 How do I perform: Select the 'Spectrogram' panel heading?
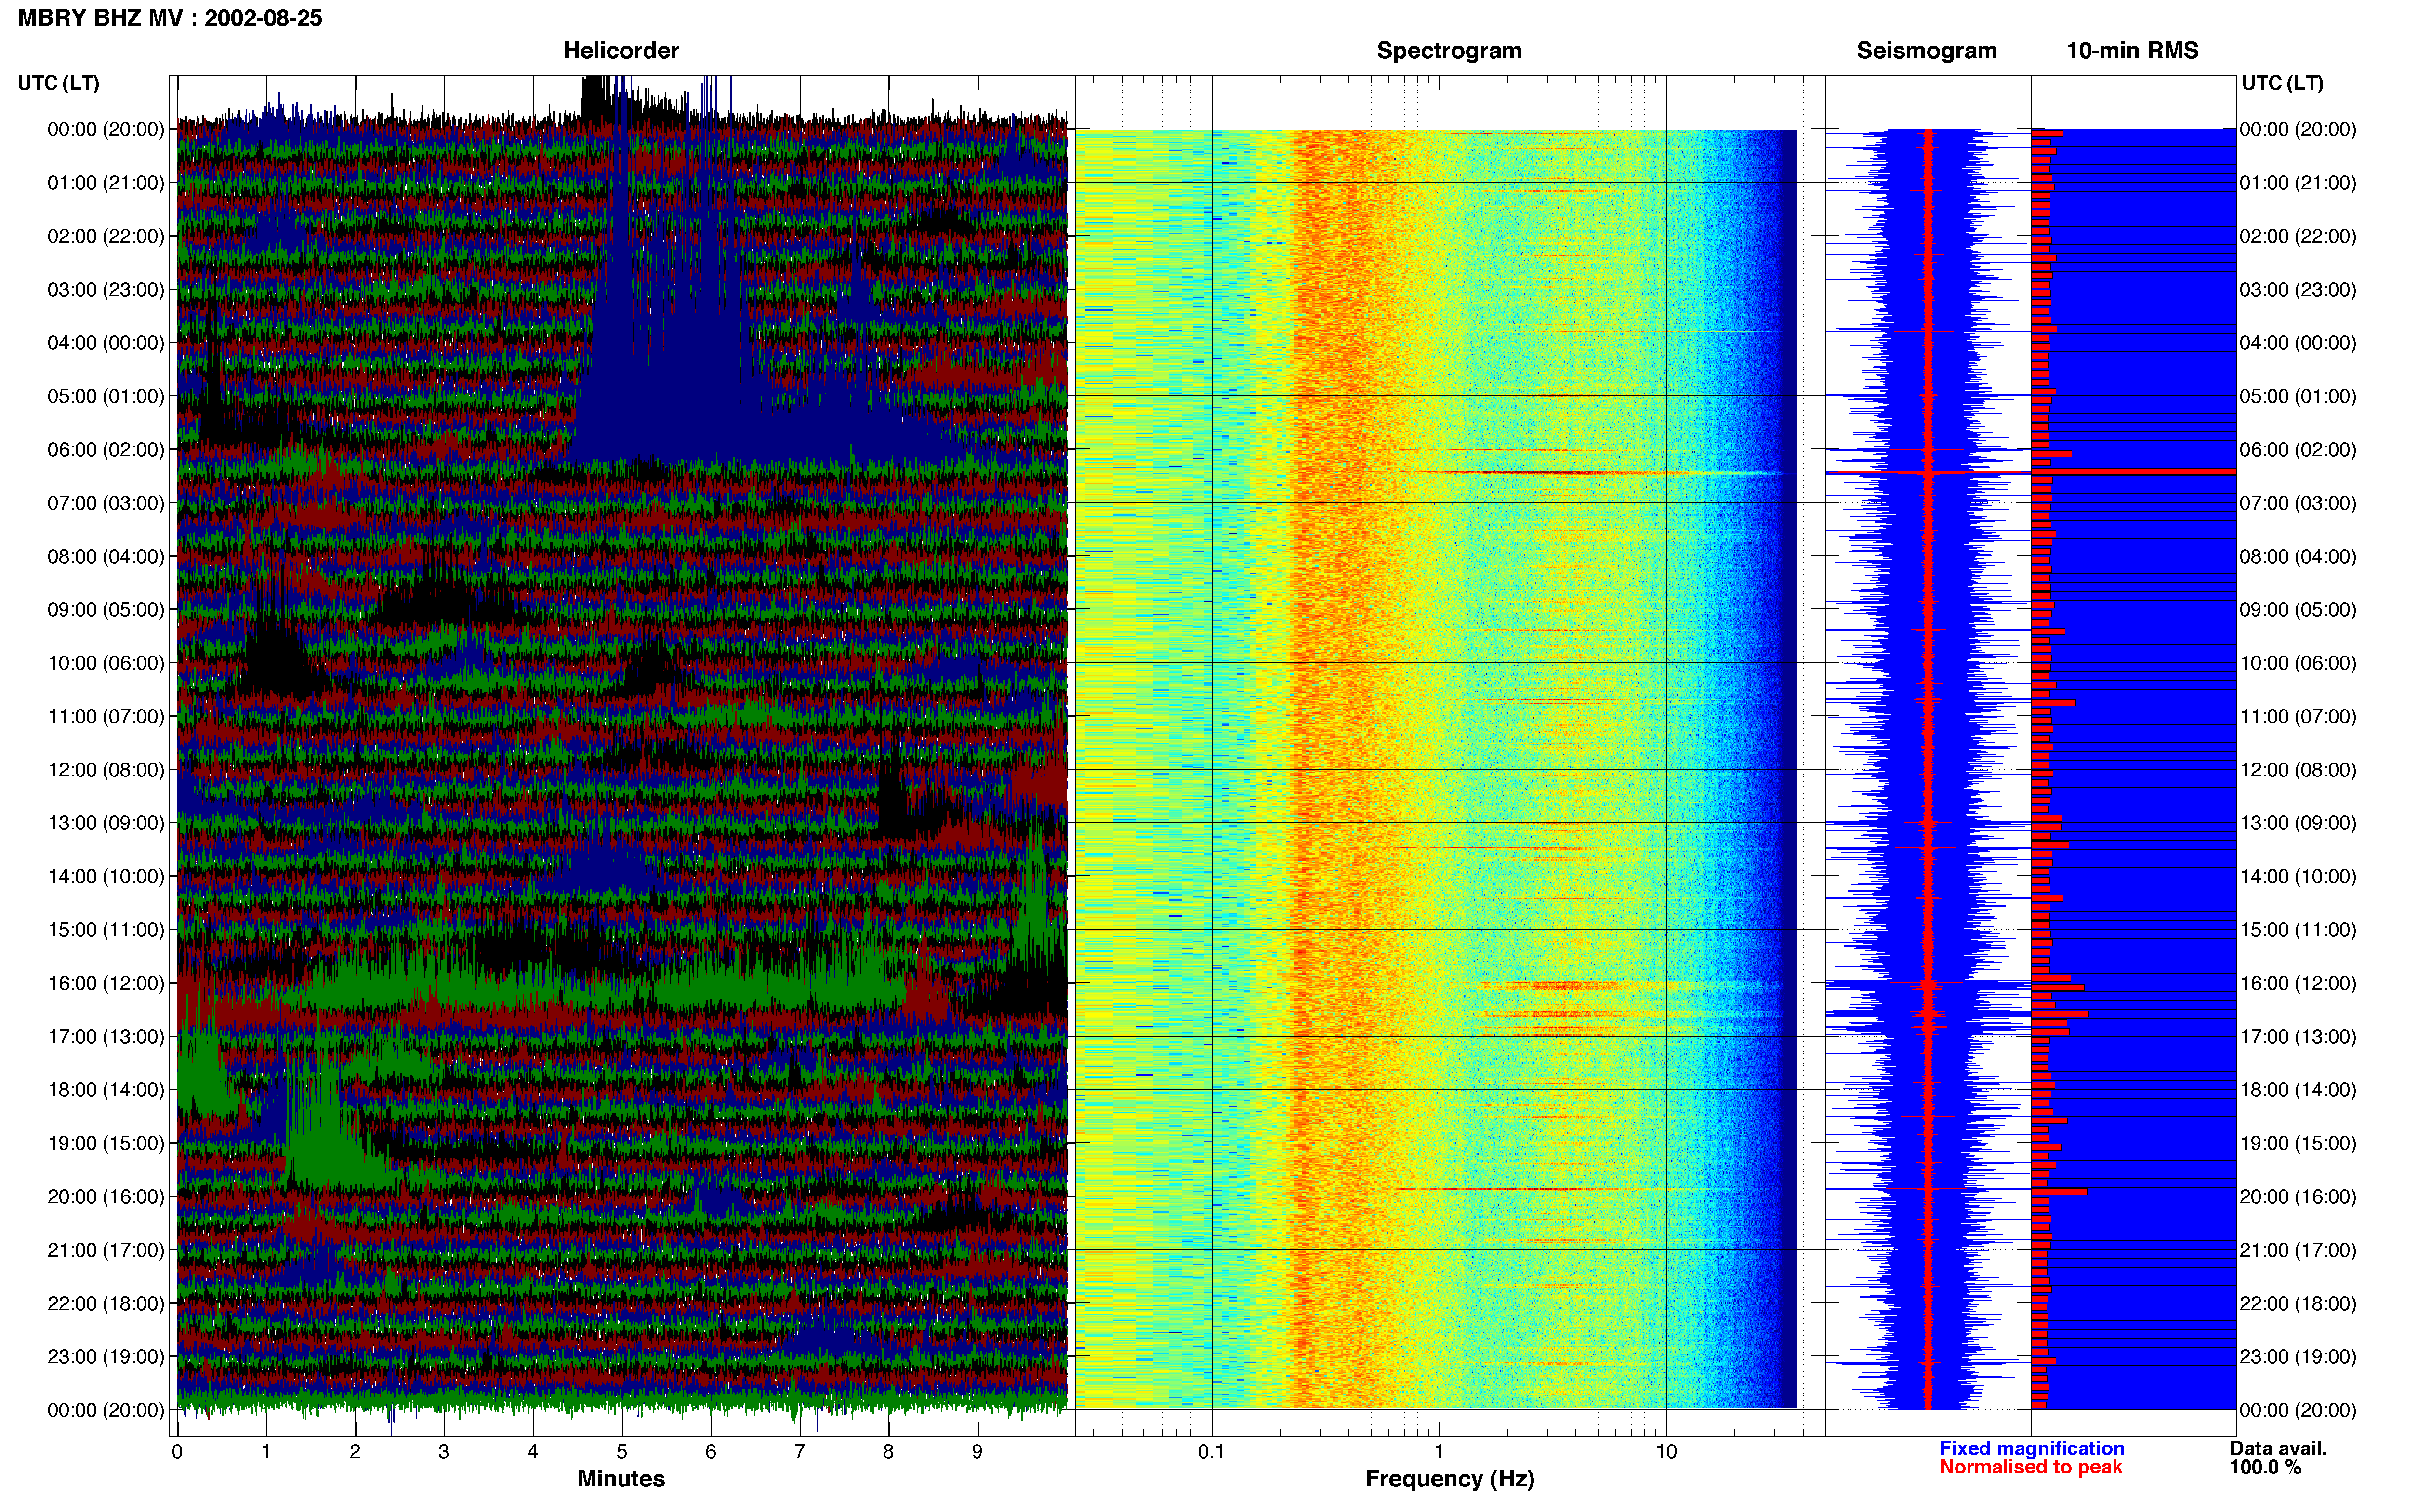[1449, 51]
